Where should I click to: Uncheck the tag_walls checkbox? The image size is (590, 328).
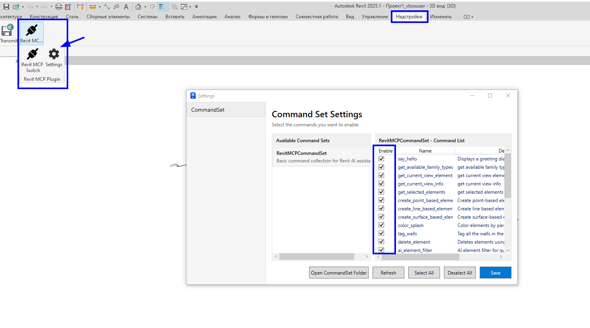381,233
